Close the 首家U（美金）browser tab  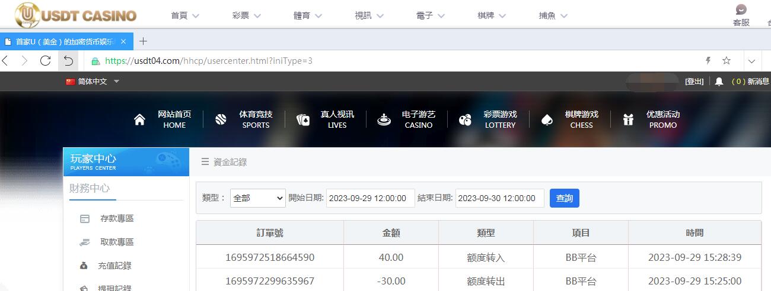click(123, 41)
